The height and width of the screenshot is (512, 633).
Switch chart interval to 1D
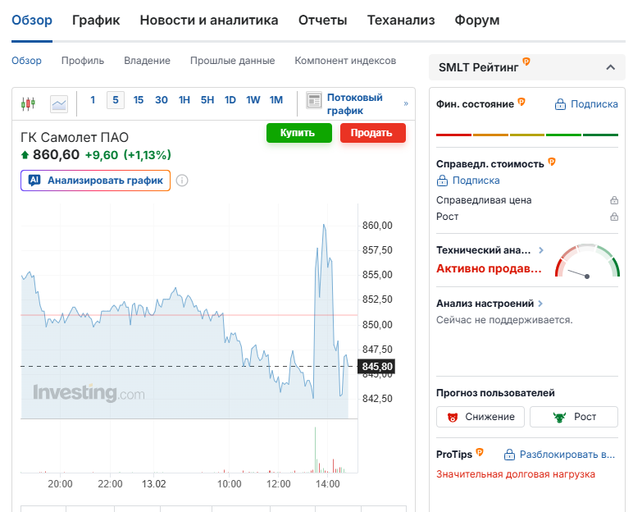[230, 100]
